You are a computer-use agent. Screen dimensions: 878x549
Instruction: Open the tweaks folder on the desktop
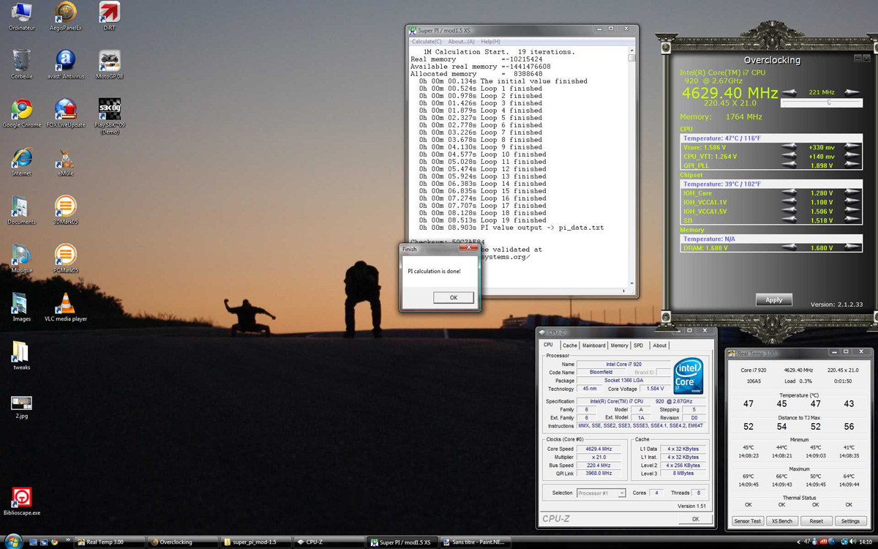click(x=22, y=355)
